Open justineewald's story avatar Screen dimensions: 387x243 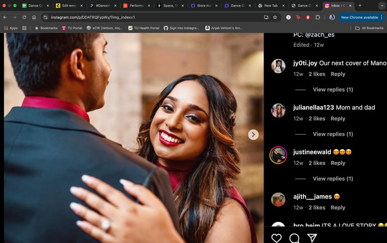[278, 155]
